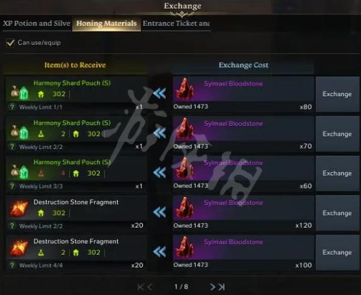
Task: Go to the next page arrow
Action: (213, 287)
